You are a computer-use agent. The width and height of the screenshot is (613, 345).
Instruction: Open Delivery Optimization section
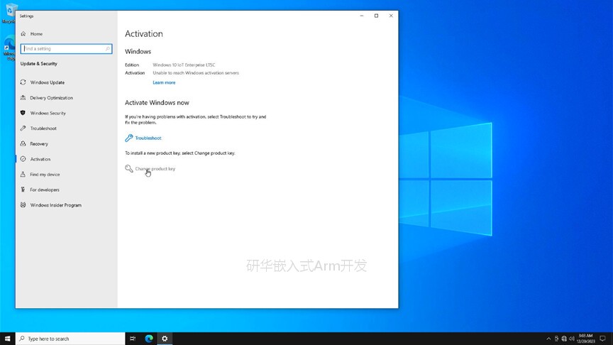tap(51, 98)
